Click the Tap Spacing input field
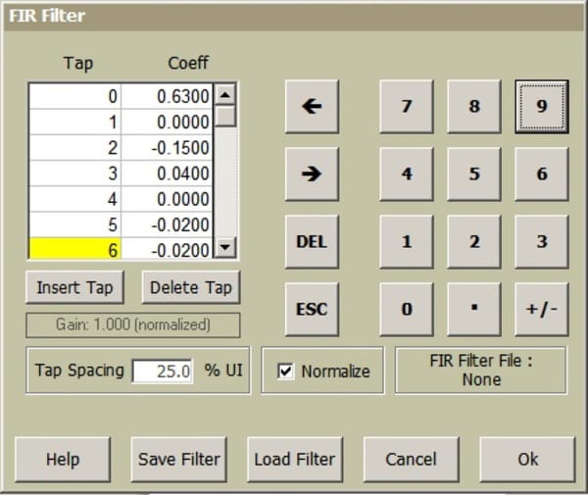588x495 pixels. (x=164, y=371)
